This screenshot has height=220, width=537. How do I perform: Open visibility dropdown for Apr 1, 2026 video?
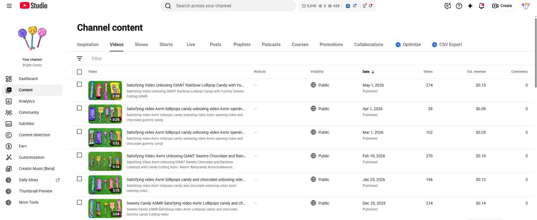coord(320,109)
